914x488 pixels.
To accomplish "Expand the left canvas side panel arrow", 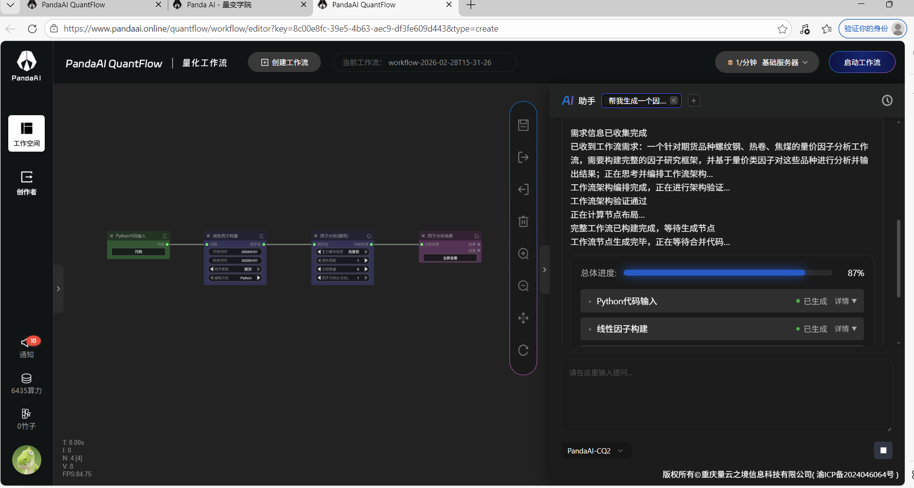I will 58,289.
